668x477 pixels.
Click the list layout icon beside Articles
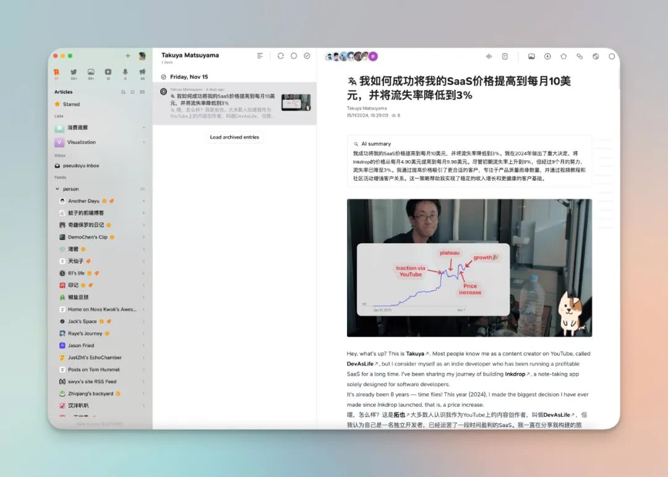coord(132,92)
